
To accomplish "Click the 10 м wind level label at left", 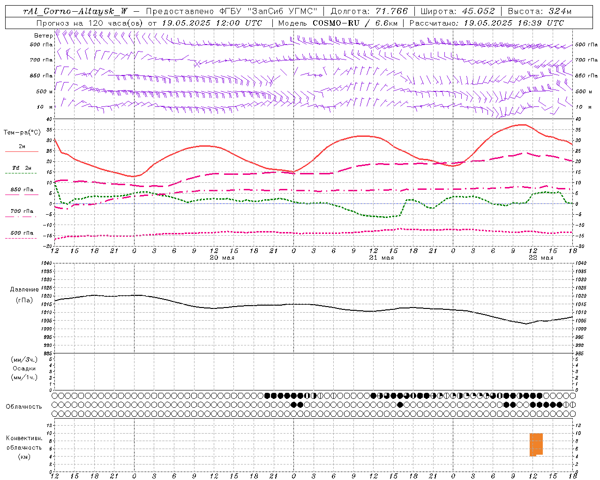I will [x=45, y=107].
